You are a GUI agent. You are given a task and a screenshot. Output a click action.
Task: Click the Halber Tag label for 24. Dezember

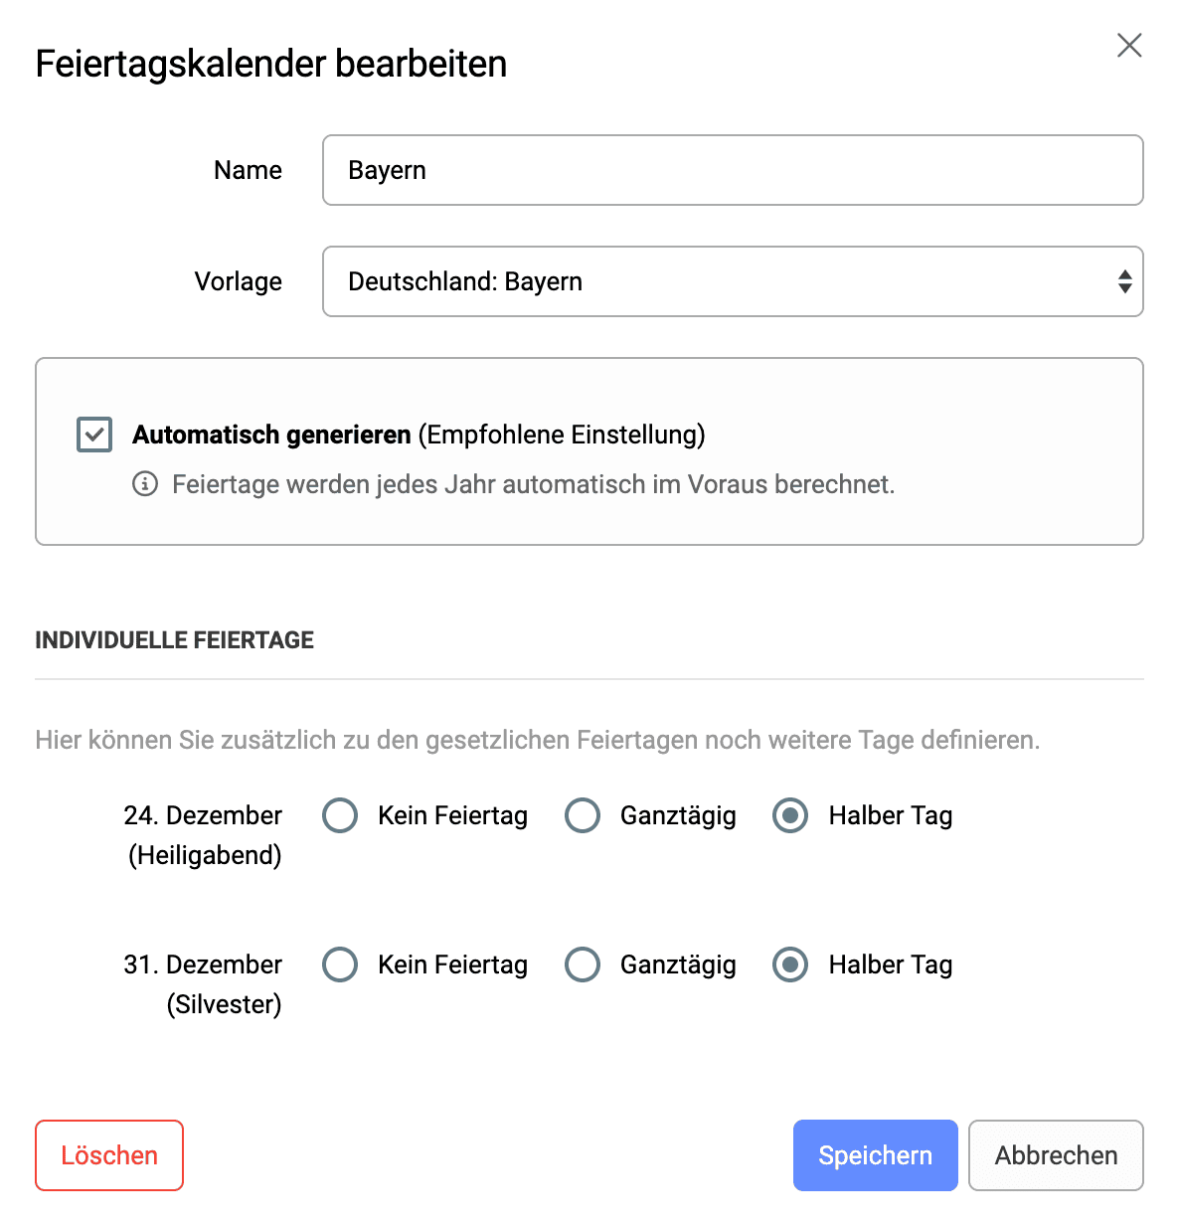pos(891,815)
